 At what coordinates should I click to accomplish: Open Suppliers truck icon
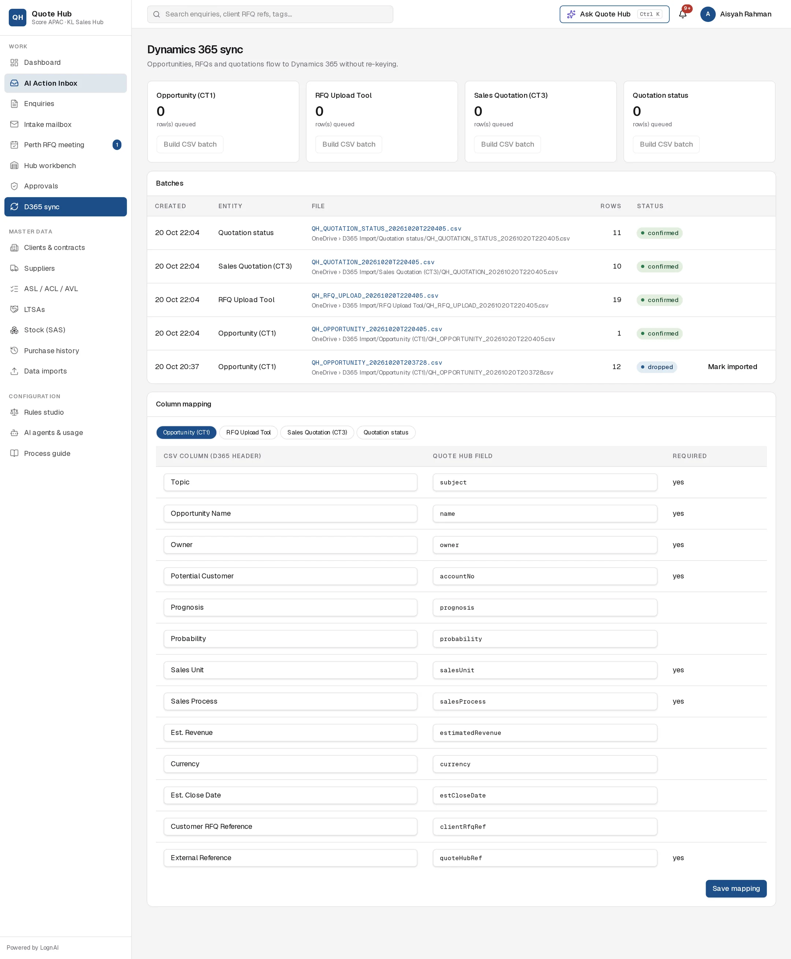click(x=14, y=268)
